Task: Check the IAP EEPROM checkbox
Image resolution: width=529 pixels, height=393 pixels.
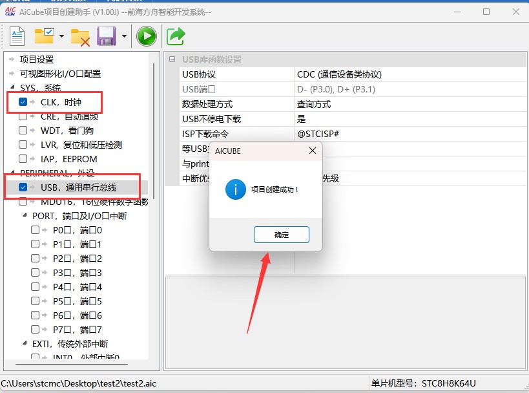Action: click(23, 158)
